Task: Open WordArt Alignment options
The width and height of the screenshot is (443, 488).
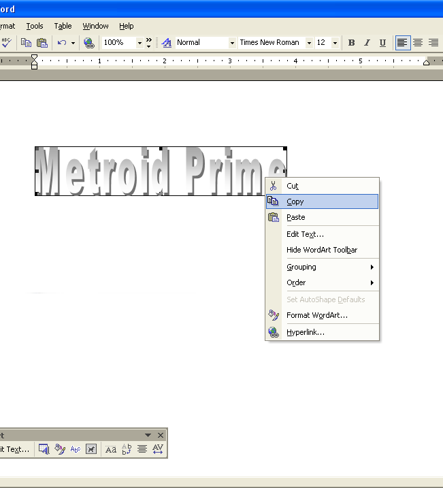Action: (142, 449)
